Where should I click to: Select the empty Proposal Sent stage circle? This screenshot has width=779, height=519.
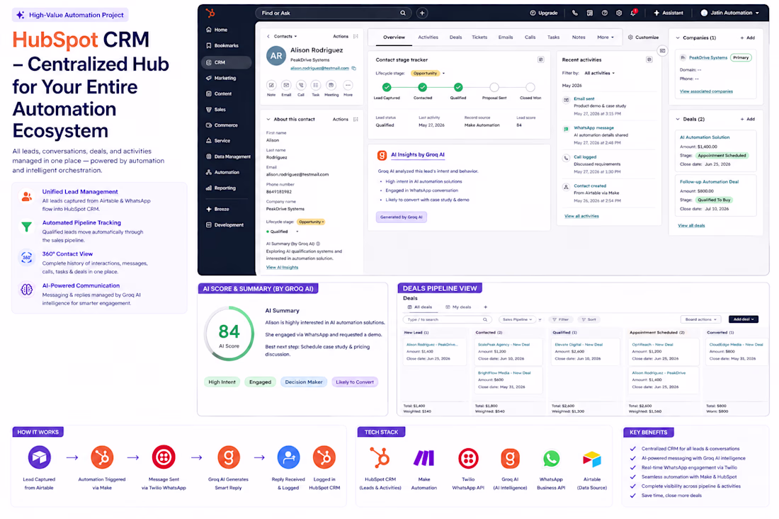tap(494, 87)
